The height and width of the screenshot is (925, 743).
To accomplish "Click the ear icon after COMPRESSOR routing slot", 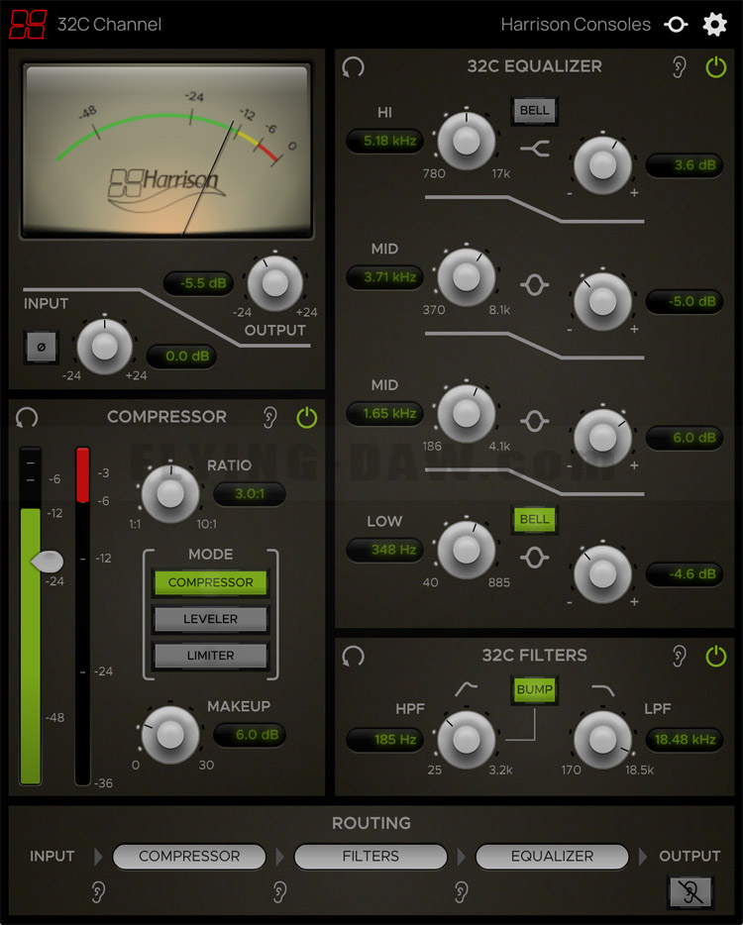I will 279,891.
